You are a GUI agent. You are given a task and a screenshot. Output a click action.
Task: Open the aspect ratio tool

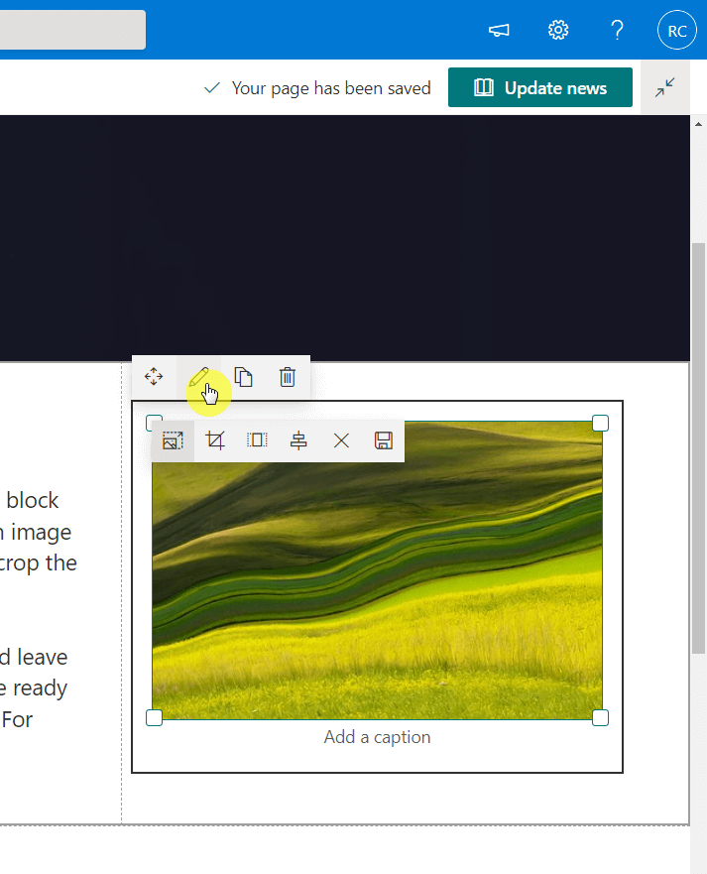pyautogui.click(x=257, y=440)
